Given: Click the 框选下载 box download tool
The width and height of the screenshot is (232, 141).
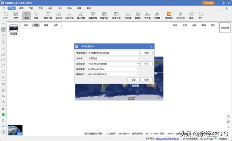Looking at the screenshot, I should click(48, 16).
